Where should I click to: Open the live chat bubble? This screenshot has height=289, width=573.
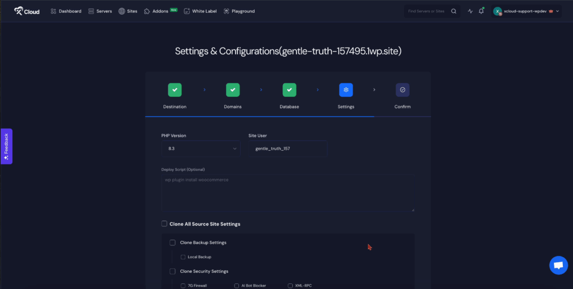pyautogui.click(x=558, y=265)
